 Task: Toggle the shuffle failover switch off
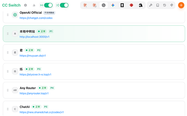(64, 5)
